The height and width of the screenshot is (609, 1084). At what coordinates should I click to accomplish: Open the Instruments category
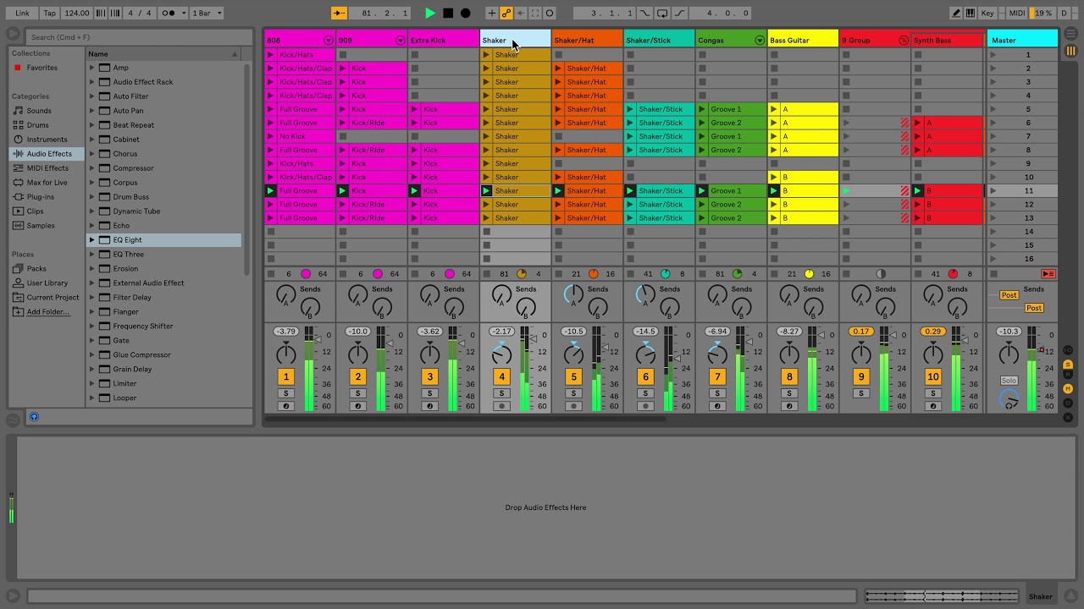(47, 140)
